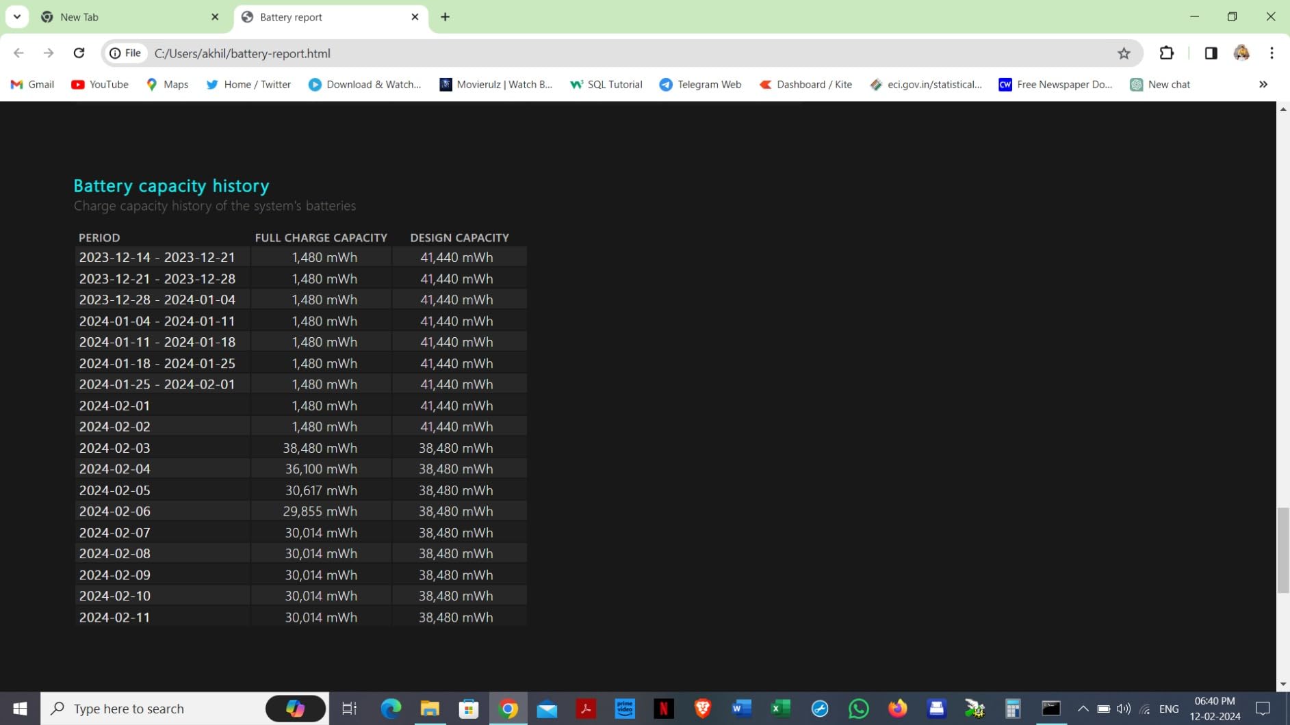Click the DESIGN CAPACITY column header
Viewport: 1290px width, 725px height.
459,238
